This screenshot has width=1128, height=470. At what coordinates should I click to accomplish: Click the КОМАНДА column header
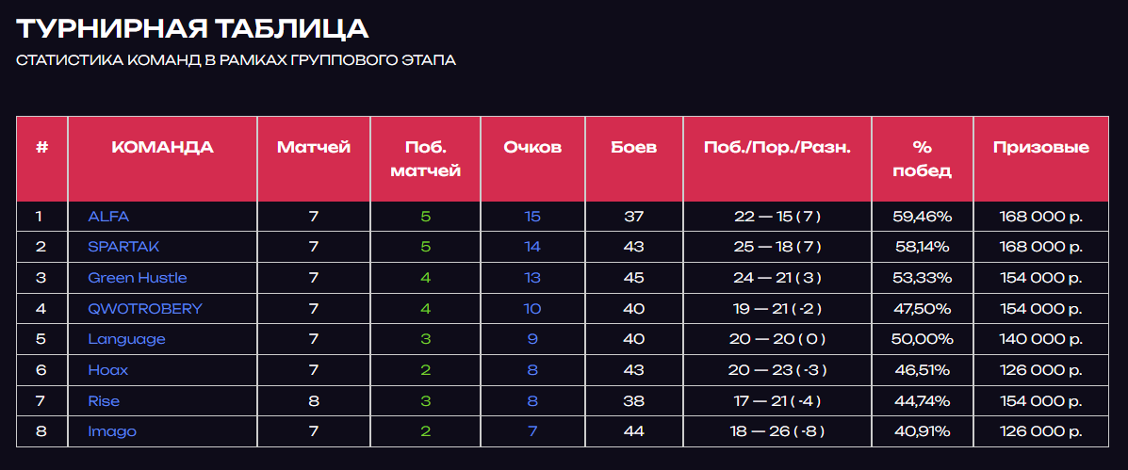(163, 148)
